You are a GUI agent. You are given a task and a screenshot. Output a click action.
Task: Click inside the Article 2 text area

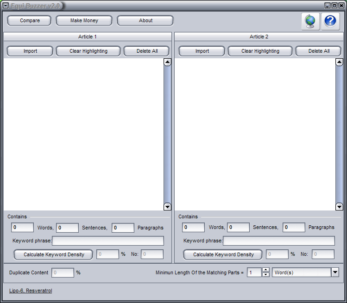point(255,134)
